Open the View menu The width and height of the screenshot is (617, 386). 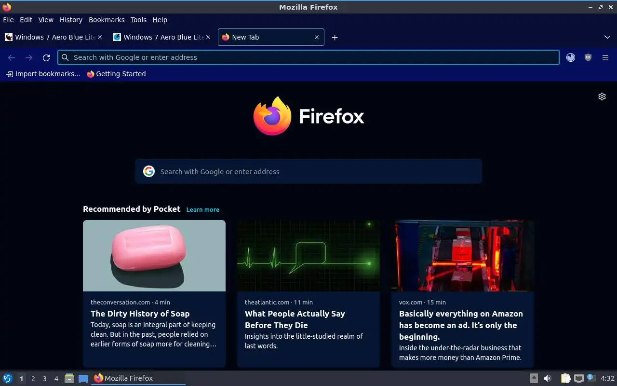point(46,20)
